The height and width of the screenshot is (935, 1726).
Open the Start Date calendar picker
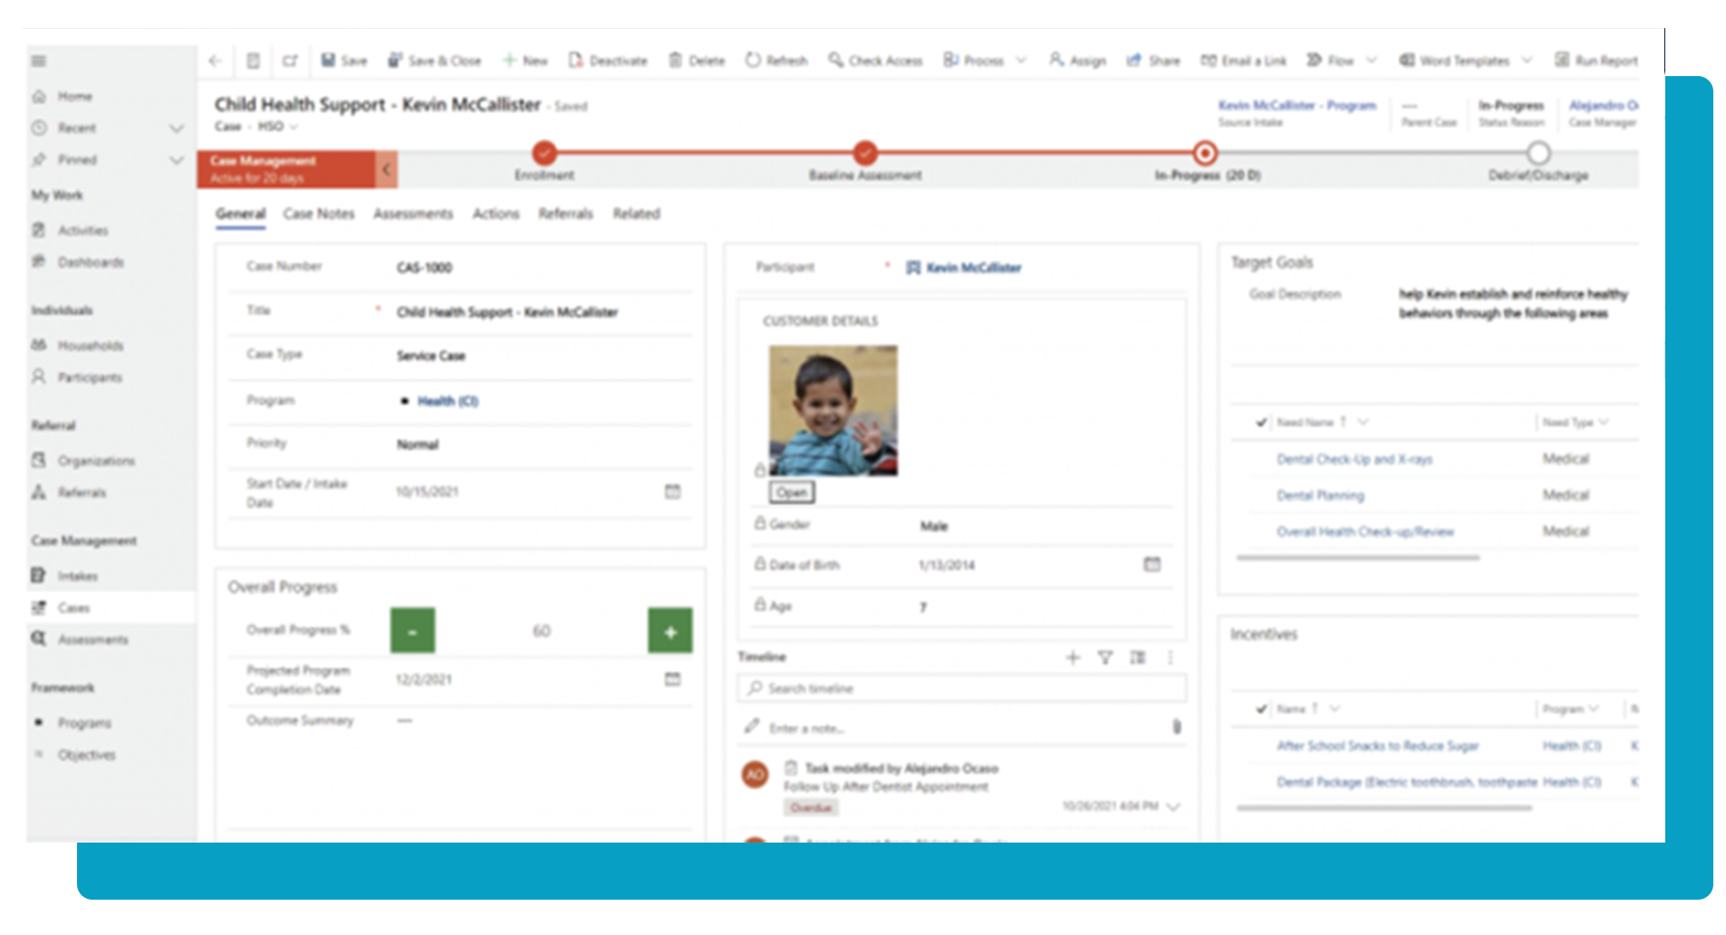(672, 491)
